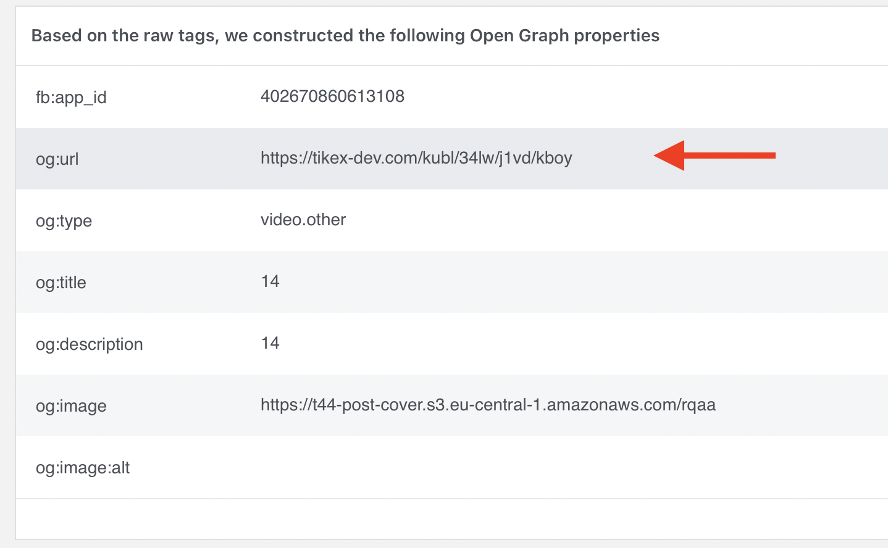Viewport: 888px width, 548px height.
Task: Select the video.other type value
Action: [x=303, y=220]
